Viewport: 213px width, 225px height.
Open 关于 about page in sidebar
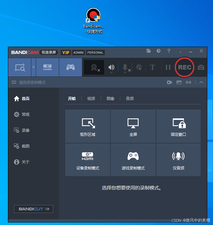click(x=22, y=162)
